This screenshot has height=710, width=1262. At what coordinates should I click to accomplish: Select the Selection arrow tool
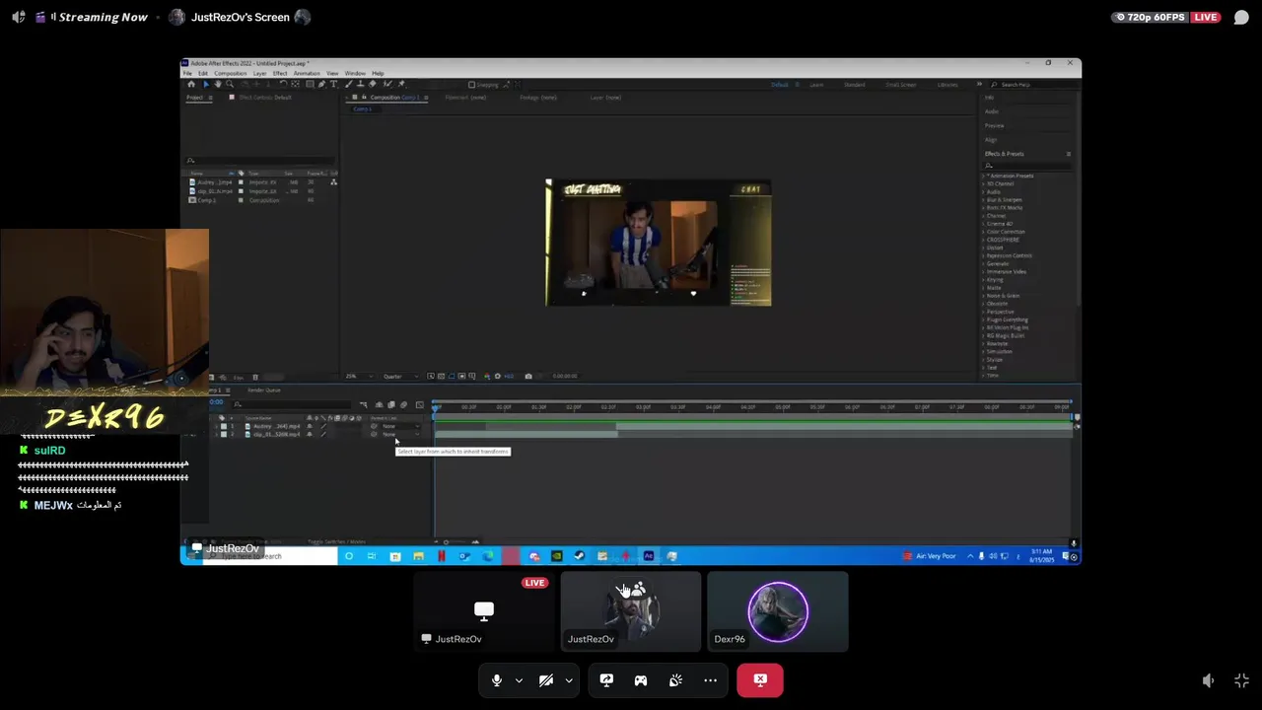206,84
